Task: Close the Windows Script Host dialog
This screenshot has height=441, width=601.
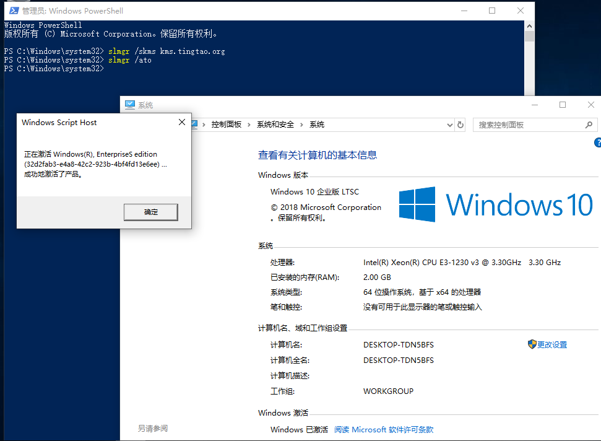Action: [x=182, y=122]
